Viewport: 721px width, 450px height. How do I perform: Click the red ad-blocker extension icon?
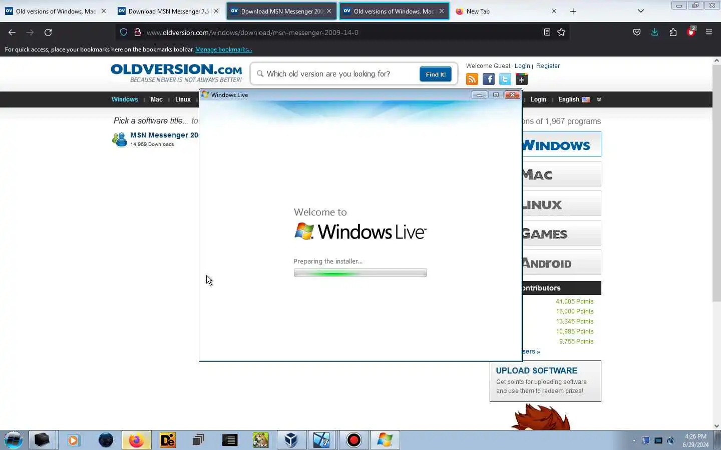click(x=691, y=32)
